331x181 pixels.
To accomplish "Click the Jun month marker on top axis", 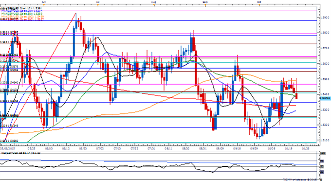I will click(43, 2).
